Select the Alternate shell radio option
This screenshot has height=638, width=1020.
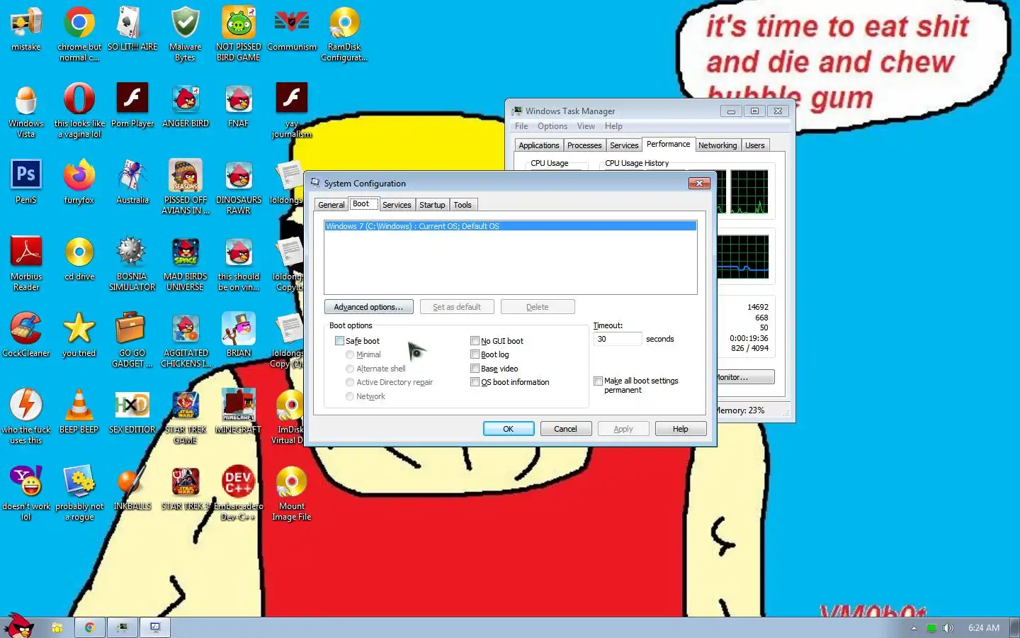click(350, 369)
